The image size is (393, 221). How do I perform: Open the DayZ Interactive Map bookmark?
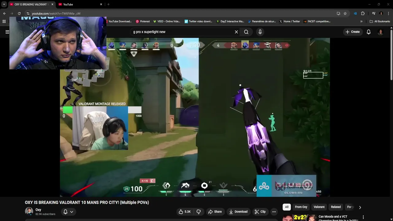[x=230, y=21]
